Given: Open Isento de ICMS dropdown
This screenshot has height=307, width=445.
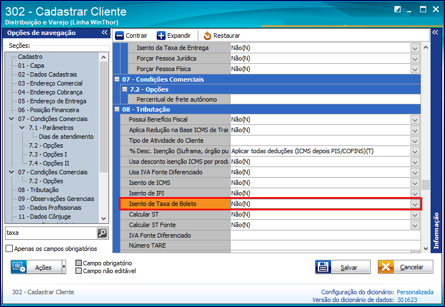Looking at the screenshot, I should (x=415, y=183).
